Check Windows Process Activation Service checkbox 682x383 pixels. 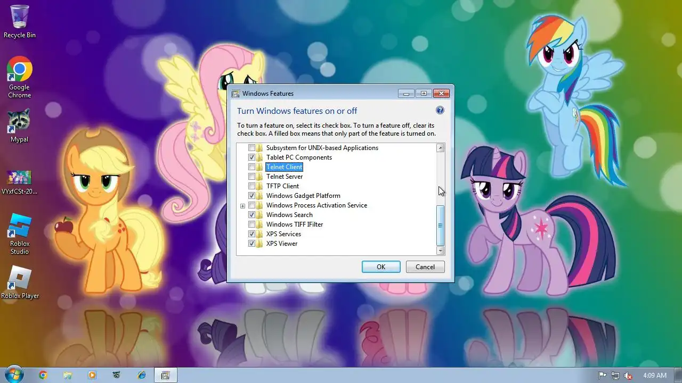pos(251,205)
